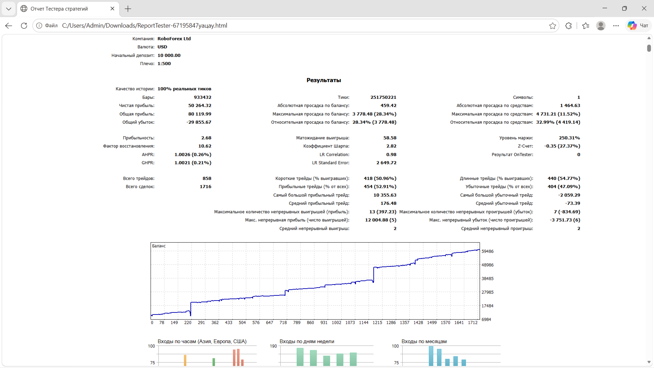Open the favorites list icon

586,26
